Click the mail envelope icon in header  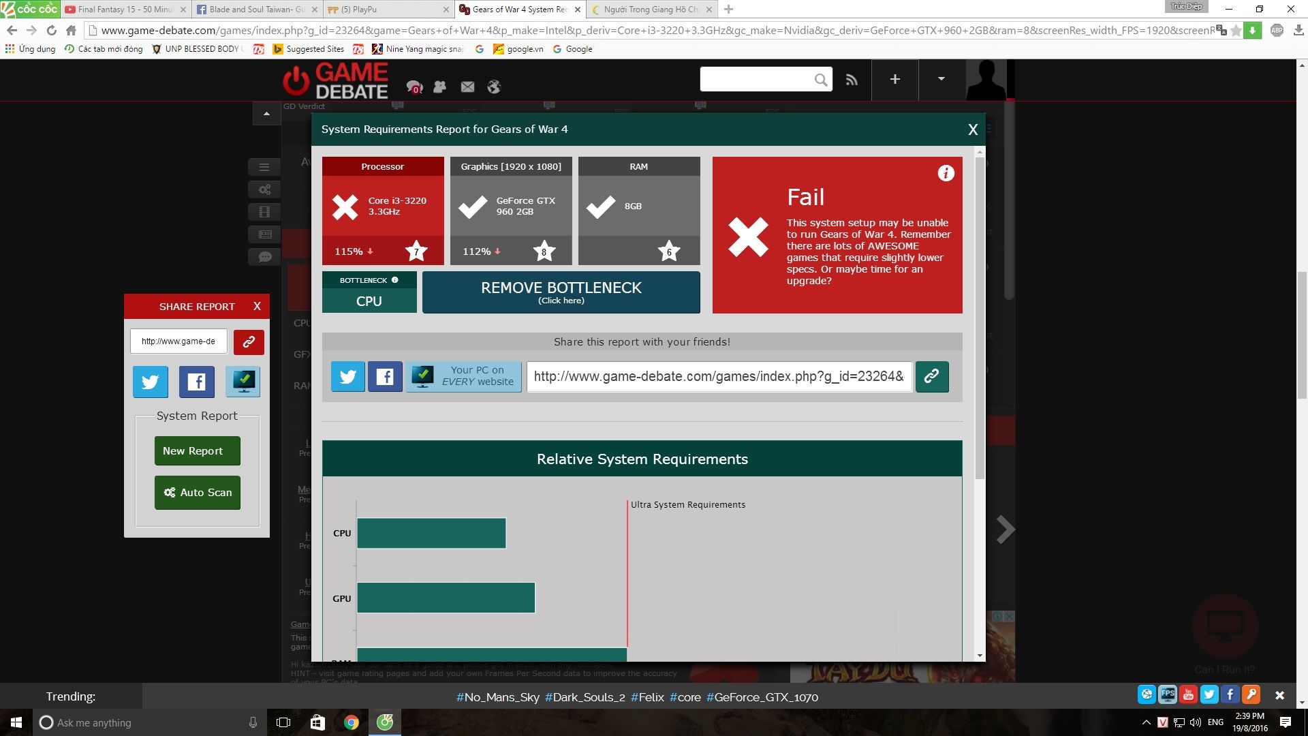(x=467, y=87)
